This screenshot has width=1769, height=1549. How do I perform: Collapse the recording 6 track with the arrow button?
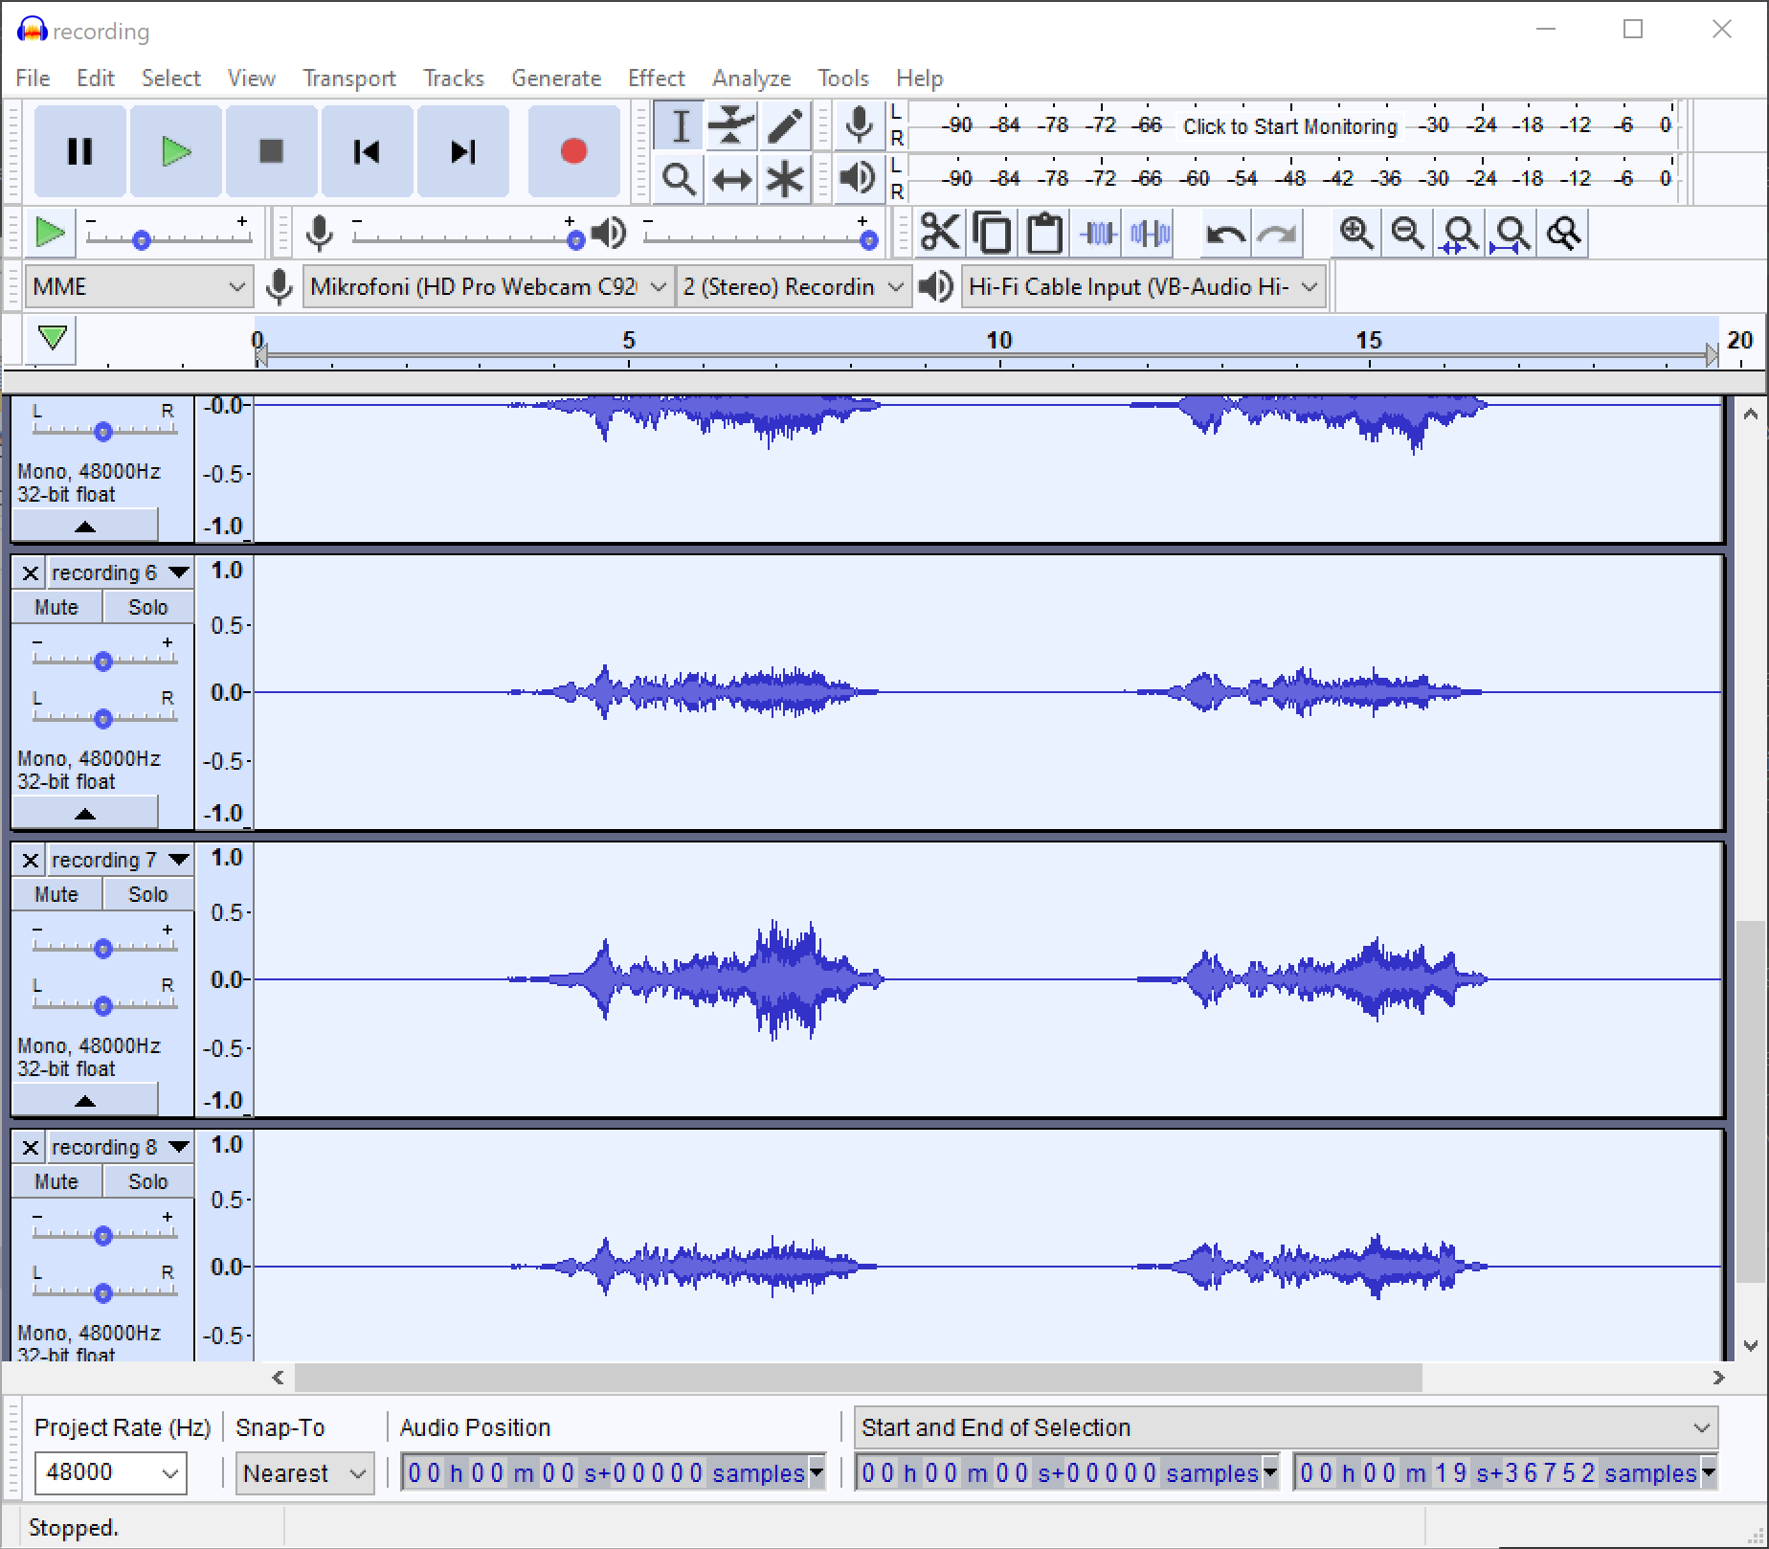pyautogui.click(x=85, y=813)
